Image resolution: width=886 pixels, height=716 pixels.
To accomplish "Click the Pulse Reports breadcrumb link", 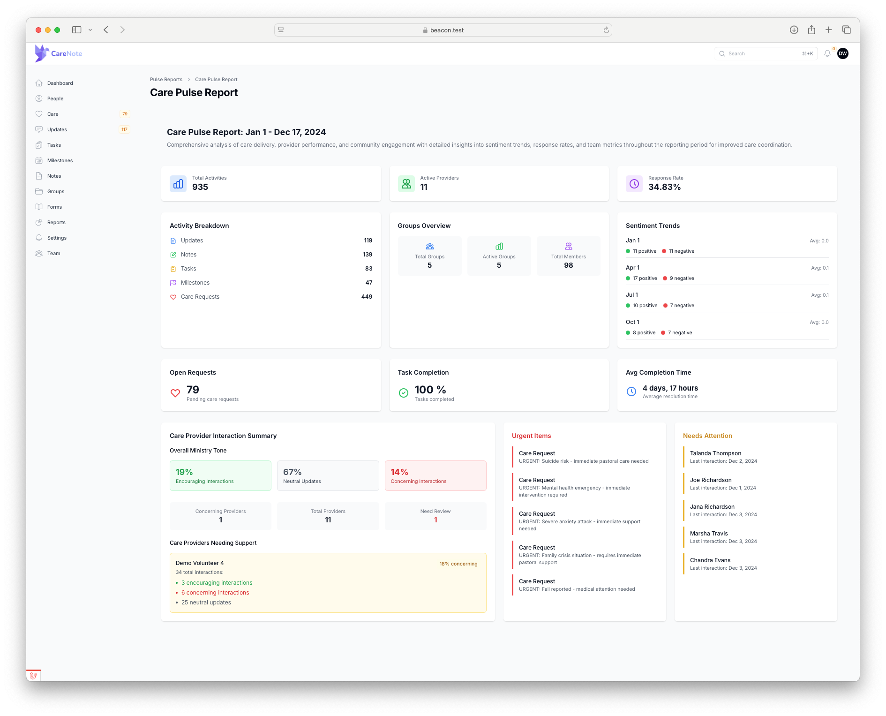I will [x=166, y=79].
